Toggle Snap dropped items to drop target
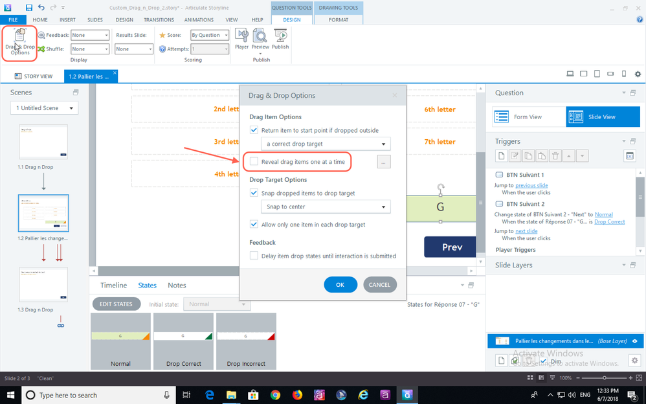The image size is (646, 404). click(254, 193)
